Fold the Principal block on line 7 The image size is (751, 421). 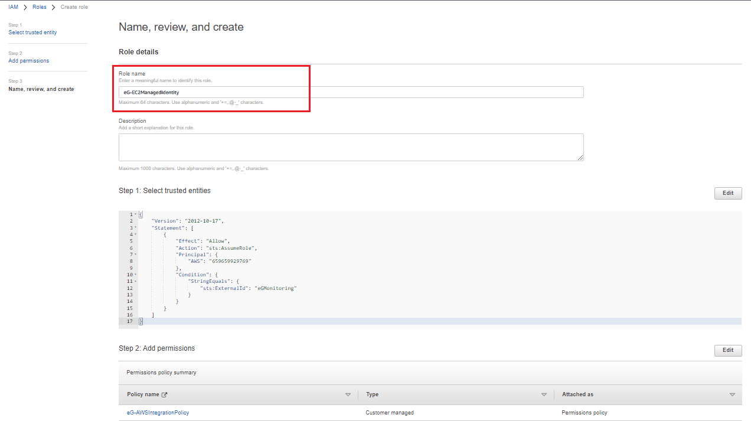(136, 254)
